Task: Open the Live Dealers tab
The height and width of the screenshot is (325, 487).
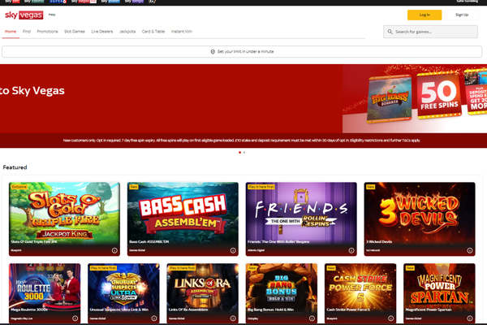Action: click(x=102, y=32)
